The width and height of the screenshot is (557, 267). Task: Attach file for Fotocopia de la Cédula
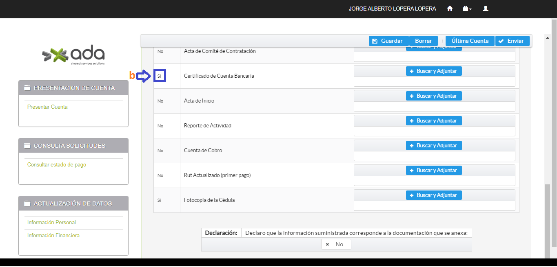433,195
